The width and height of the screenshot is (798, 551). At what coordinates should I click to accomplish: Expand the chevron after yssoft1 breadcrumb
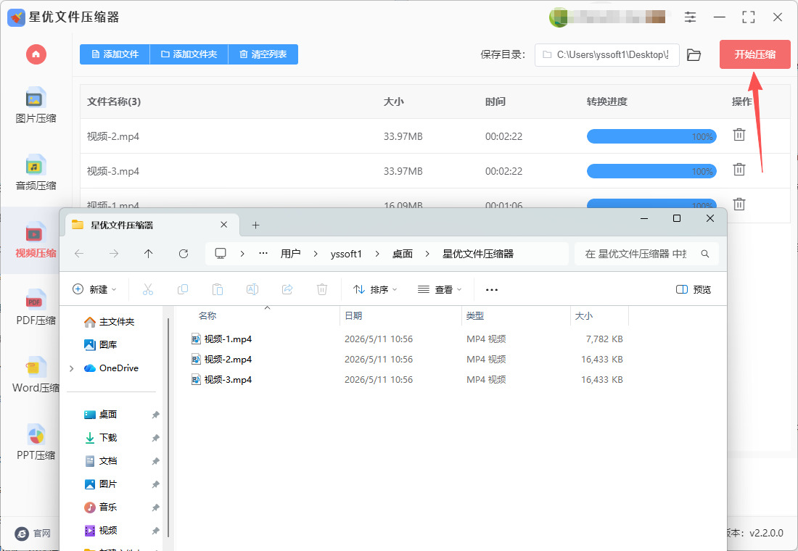pyautogui.click(x=377, y=253)
